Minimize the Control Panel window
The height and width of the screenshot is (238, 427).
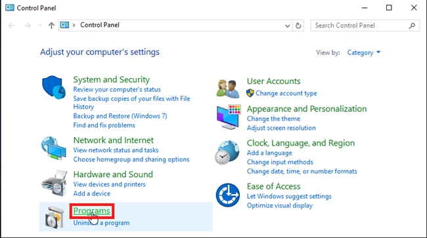365,8
